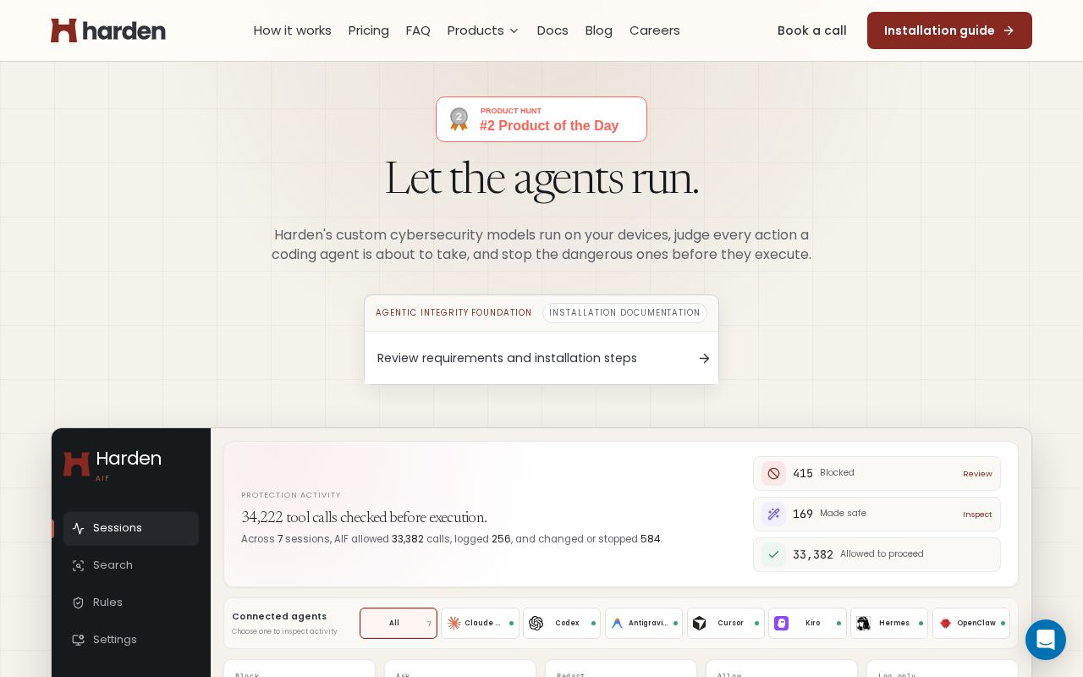The width and height of the screenshot is (1083, 677).
Task: Click the Cursor cube icon
Action: (x=699, y=623)
